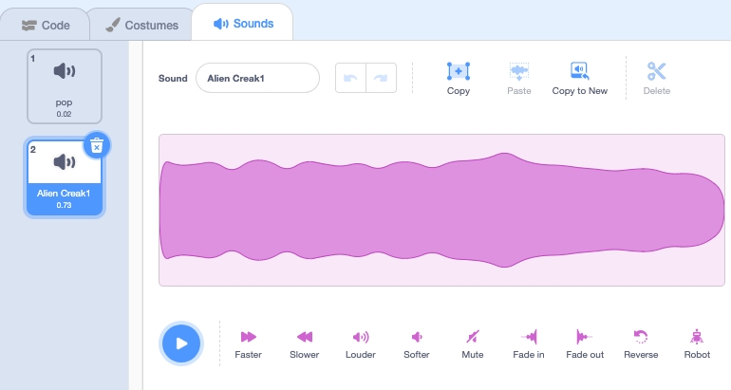731x390 pixels.
Task: Switch to the Code tab
Action: pos(45,24)
